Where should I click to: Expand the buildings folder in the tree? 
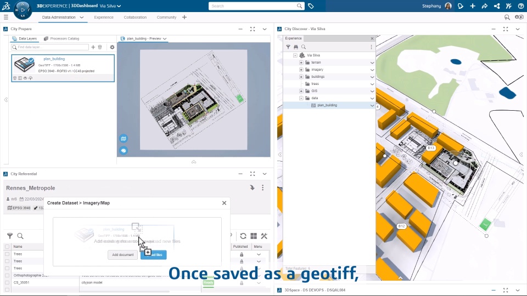pos(301,77)
